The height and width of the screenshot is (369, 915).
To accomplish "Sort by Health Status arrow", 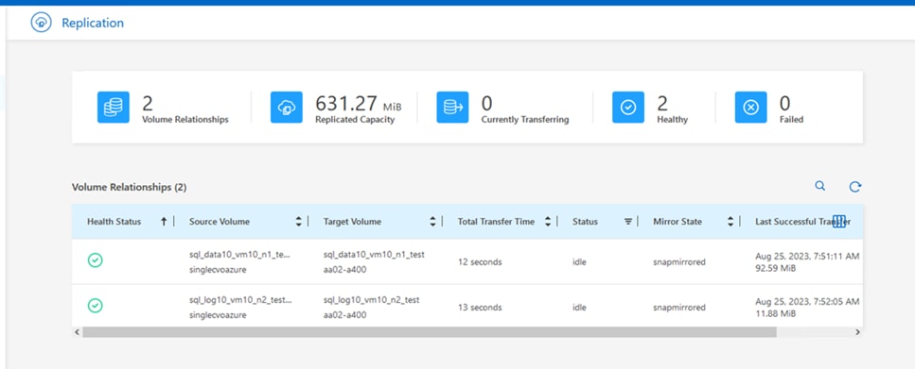I will pyautogui.click(x=164, y=221).
